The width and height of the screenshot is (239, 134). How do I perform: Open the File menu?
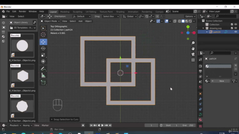tap(8, 12)
